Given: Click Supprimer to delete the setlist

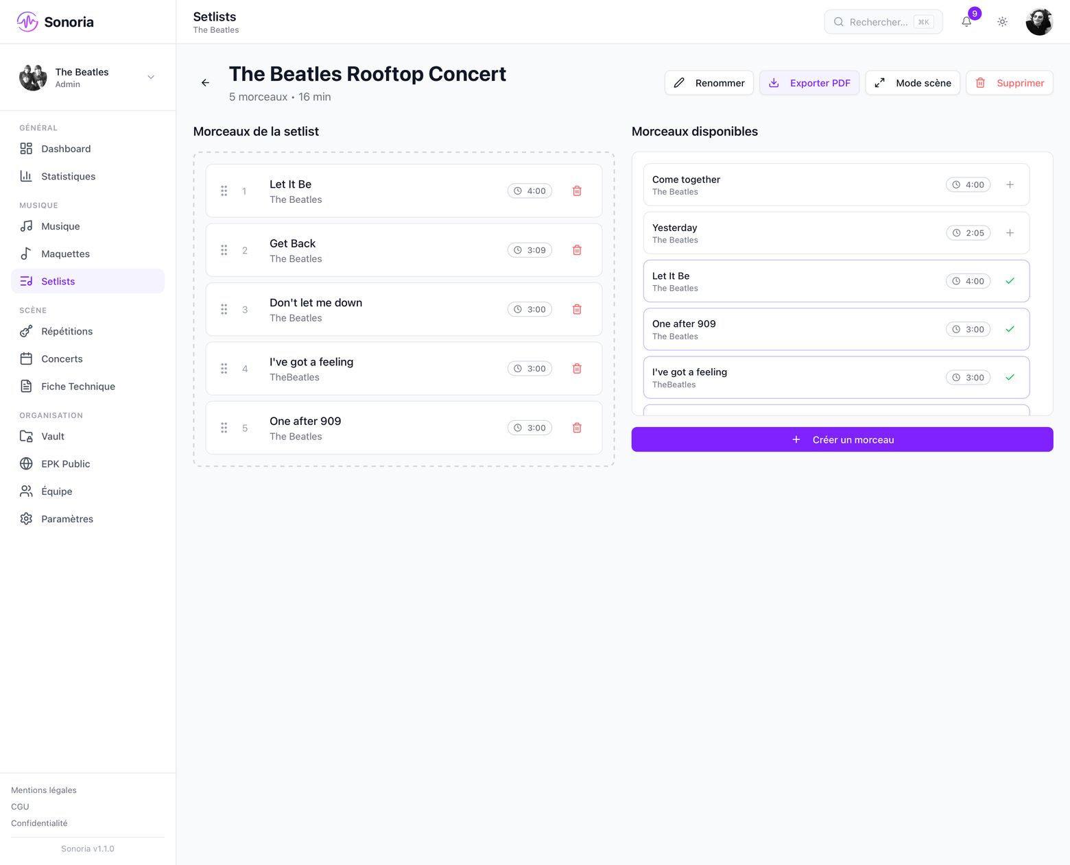Looking at the screenshot, I should [1010, 83].
